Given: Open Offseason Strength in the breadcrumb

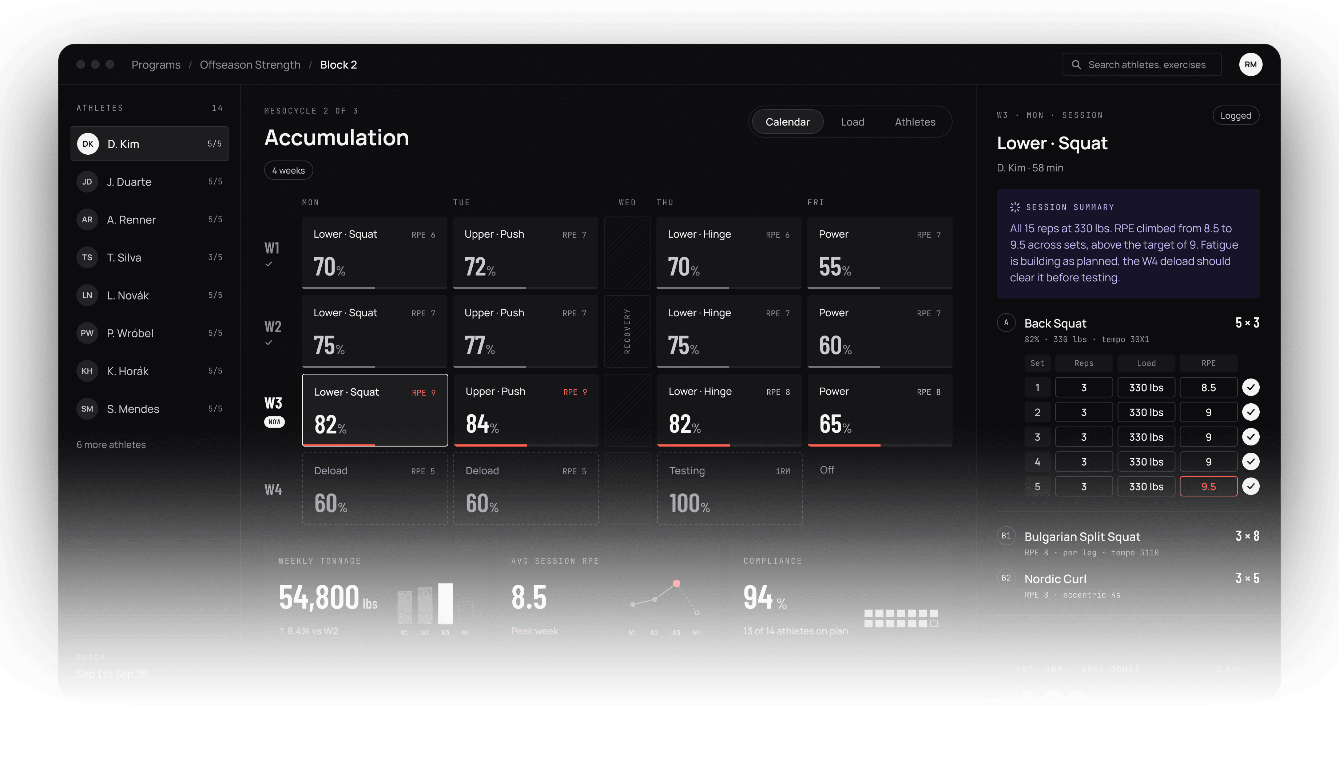Looking at the screenshot, I should pyautogui.click(x=250, y=64).
